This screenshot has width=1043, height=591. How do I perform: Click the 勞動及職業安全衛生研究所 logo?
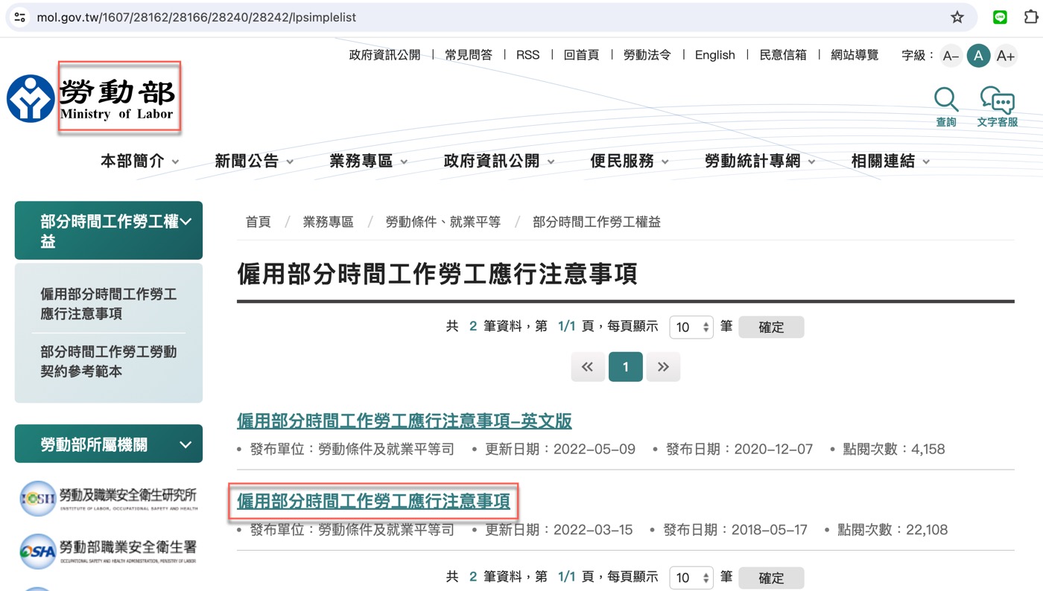pos(109,498)
